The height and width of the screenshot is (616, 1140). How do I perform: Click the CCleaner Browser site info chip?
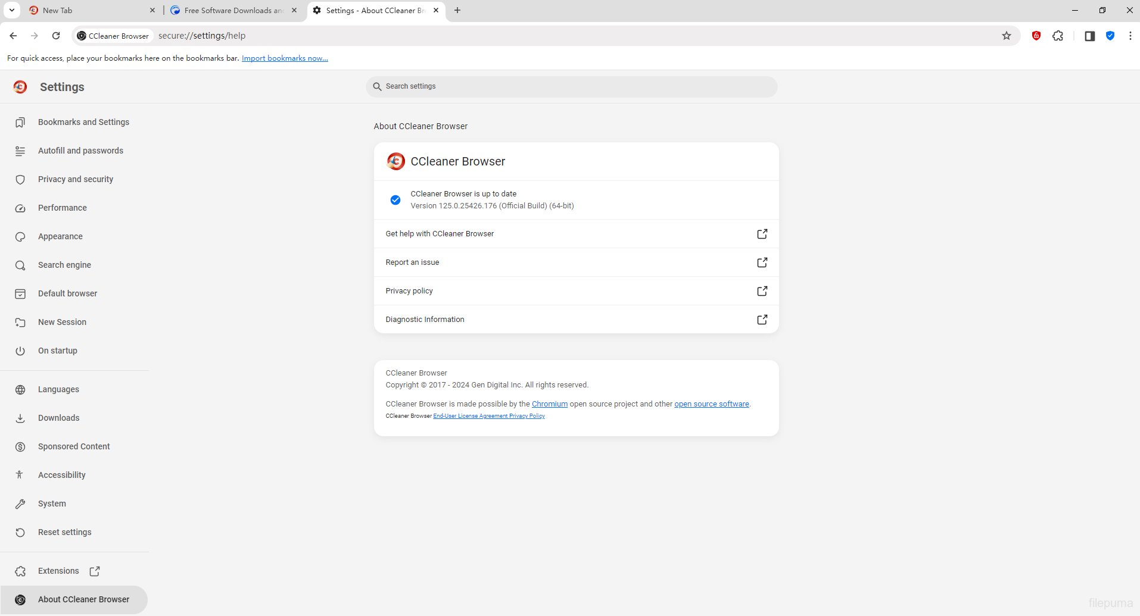tap(113, 36)
